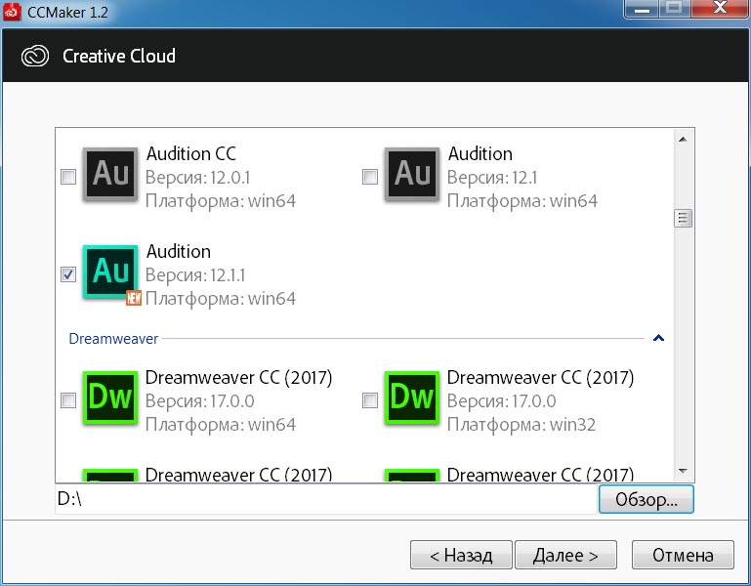Click the Audition 12.1 Au icon
751x586 pixels.
click(x=412, y=174)
